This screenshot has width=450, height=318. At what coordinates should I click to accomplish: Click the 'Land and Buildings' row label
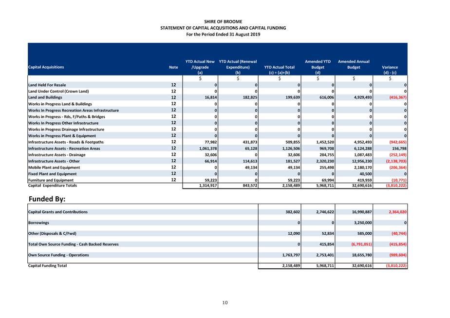(x=45, y=97)
